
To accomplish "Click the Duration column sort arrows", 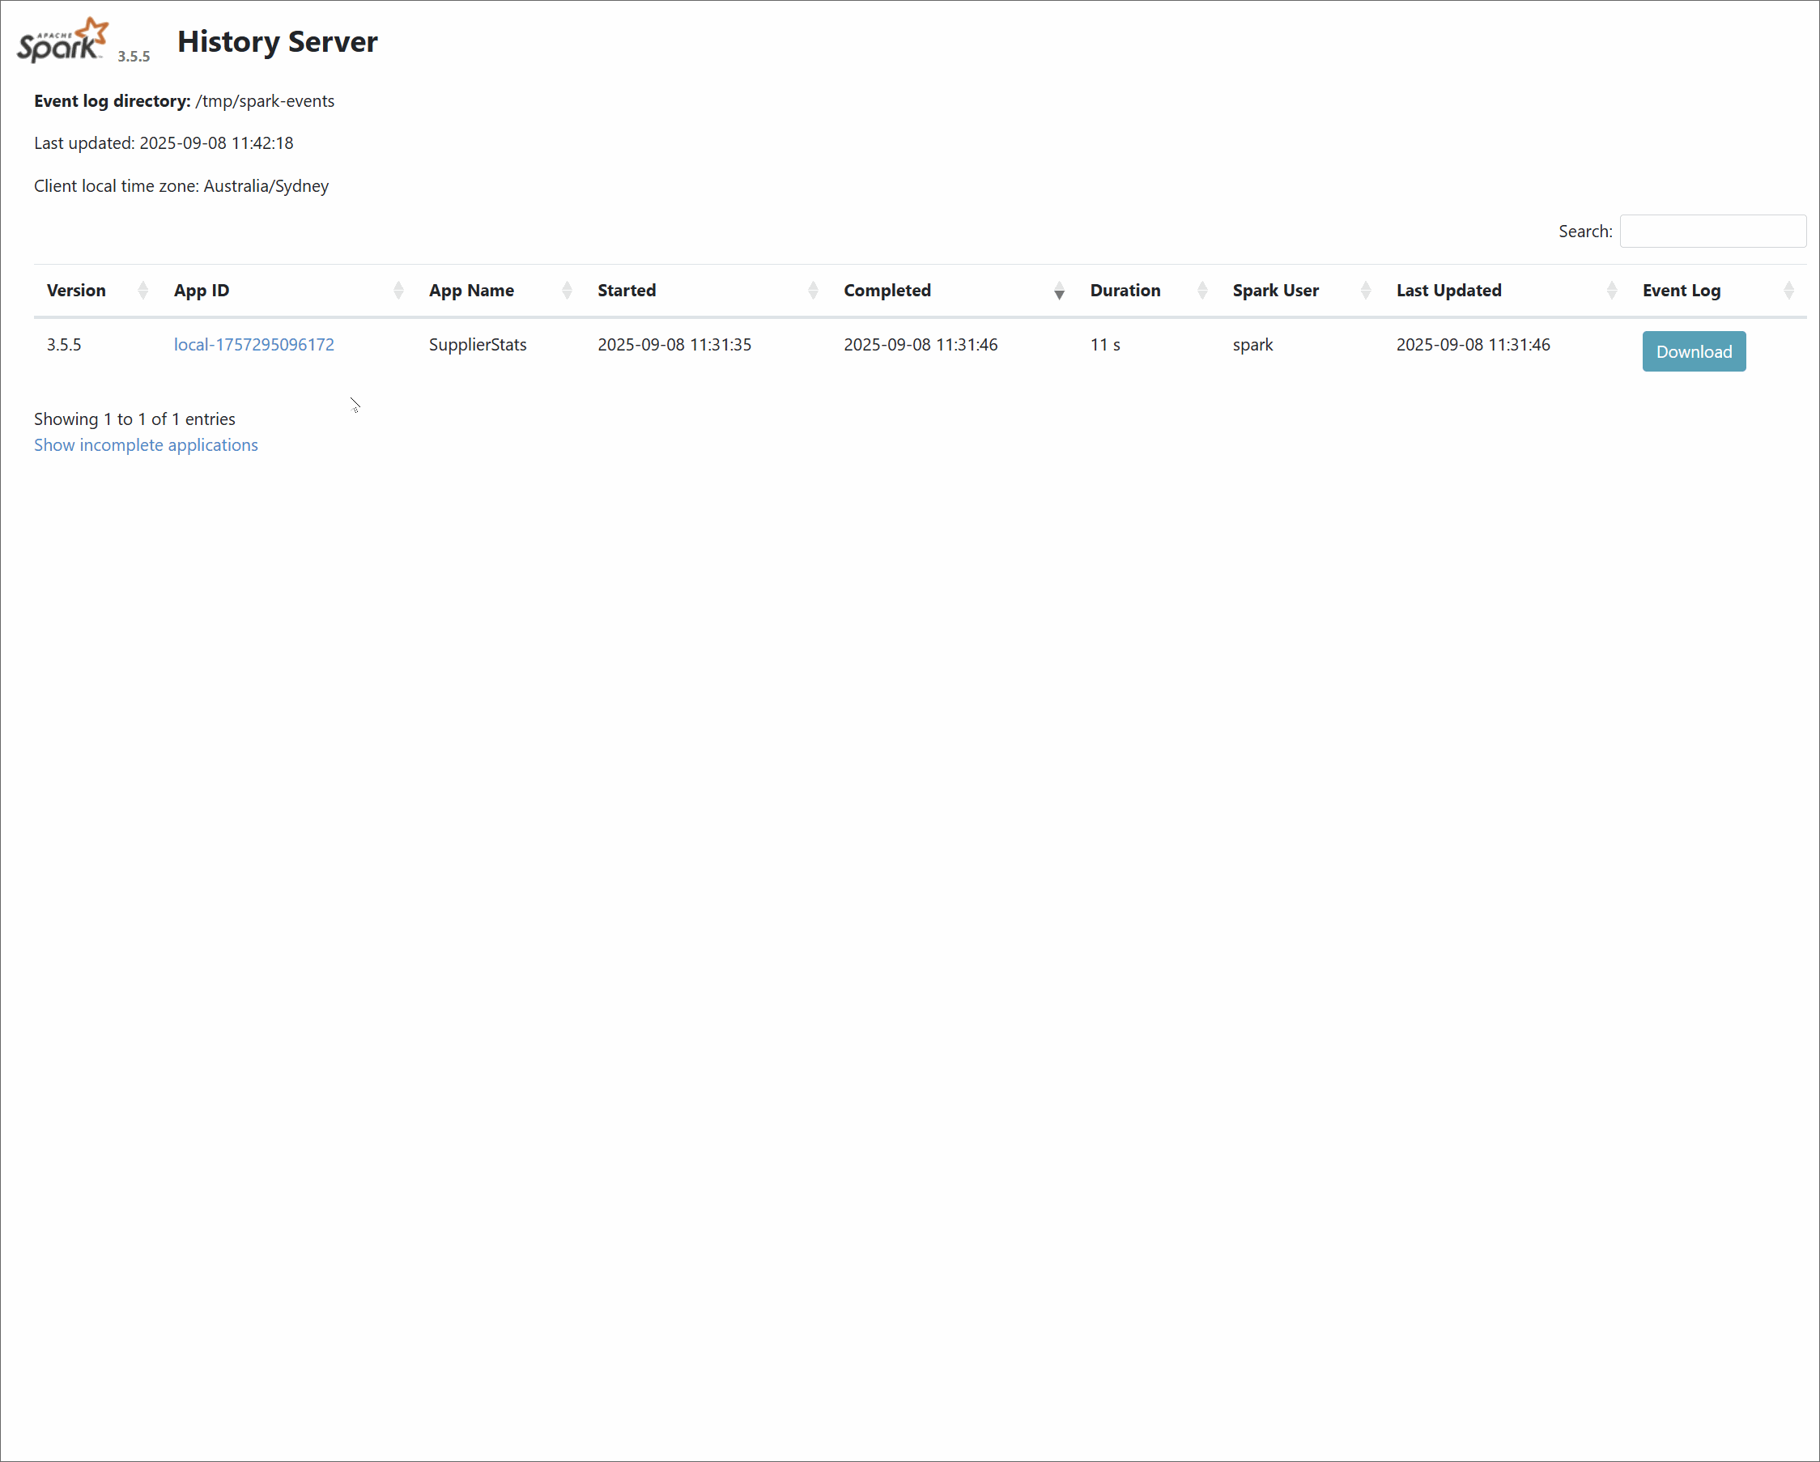I will click(x=1202, y=291).
